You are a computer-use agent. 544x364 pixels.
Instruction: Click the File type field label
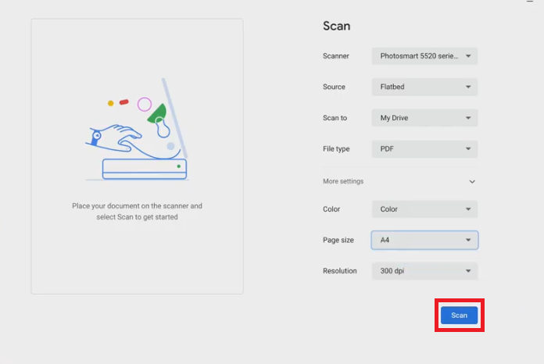336,149
